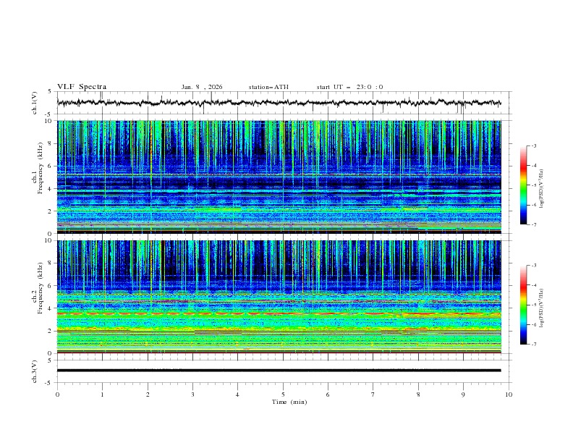Select the 5 minute tick label

click(283, 395)
